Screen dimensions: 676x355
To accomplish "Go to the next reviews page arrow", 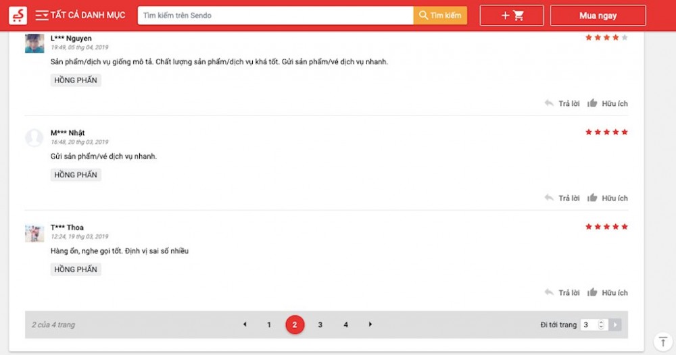I will [x=370, y=325].
